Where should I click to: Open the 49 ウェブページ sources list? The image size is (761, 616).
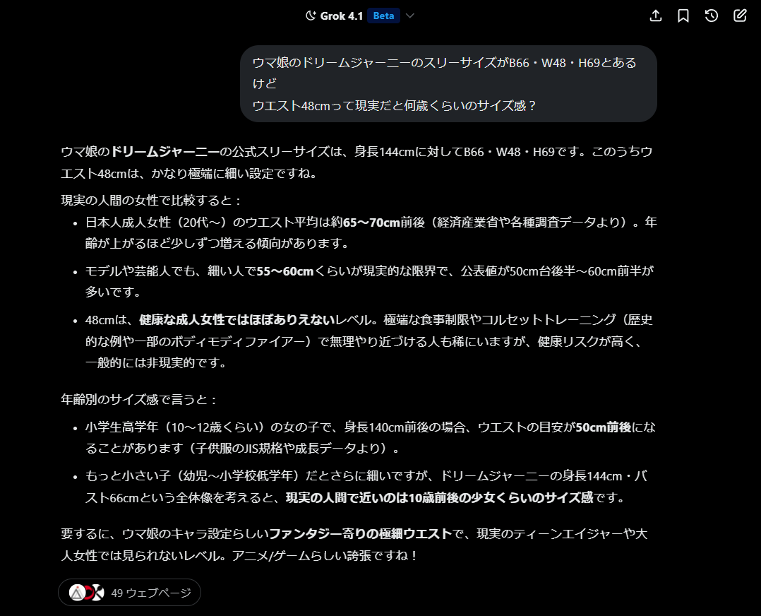tap(151, 593)
